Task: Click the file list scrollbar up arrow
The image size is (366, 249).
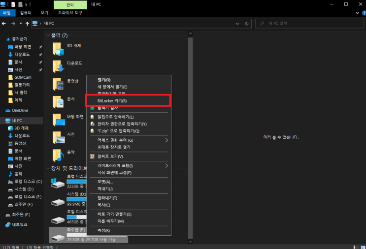Action: click(191, 33)
